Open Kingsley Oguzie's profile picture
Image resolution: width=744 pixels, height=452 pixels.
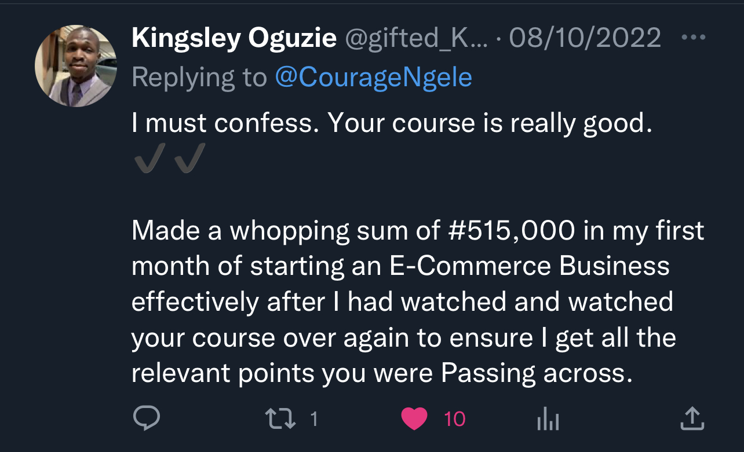click(76, 66)
